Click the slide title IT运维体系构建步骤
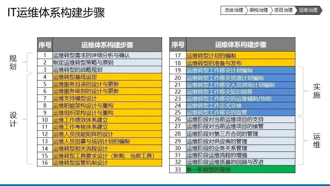 click(56, 12)
